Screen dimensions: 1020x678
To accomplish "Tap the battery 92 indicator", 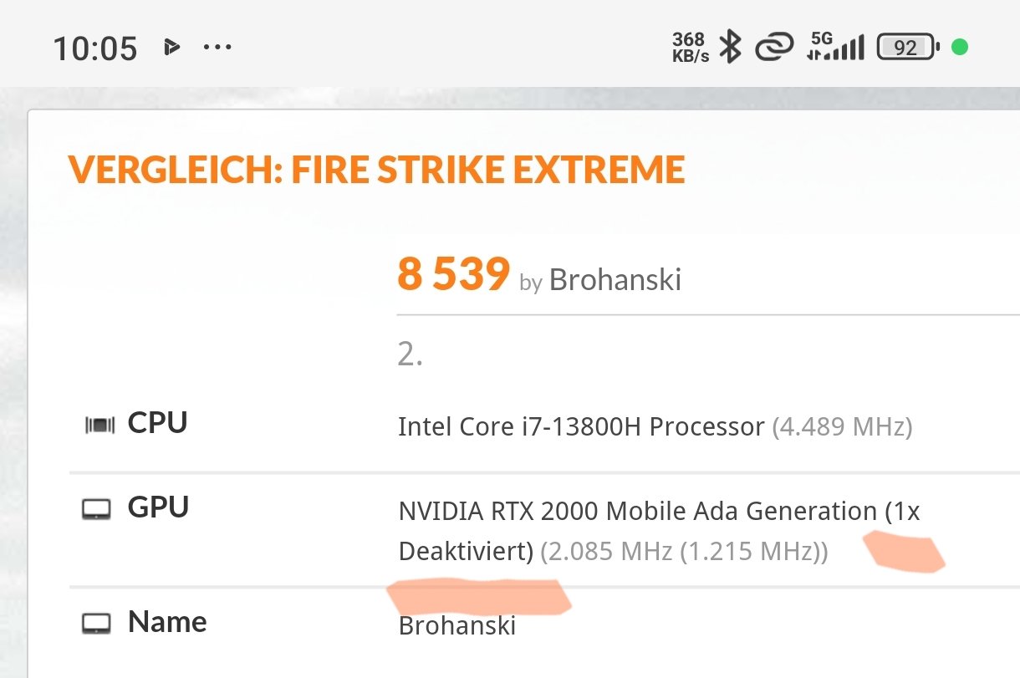I will pos(908,48).
